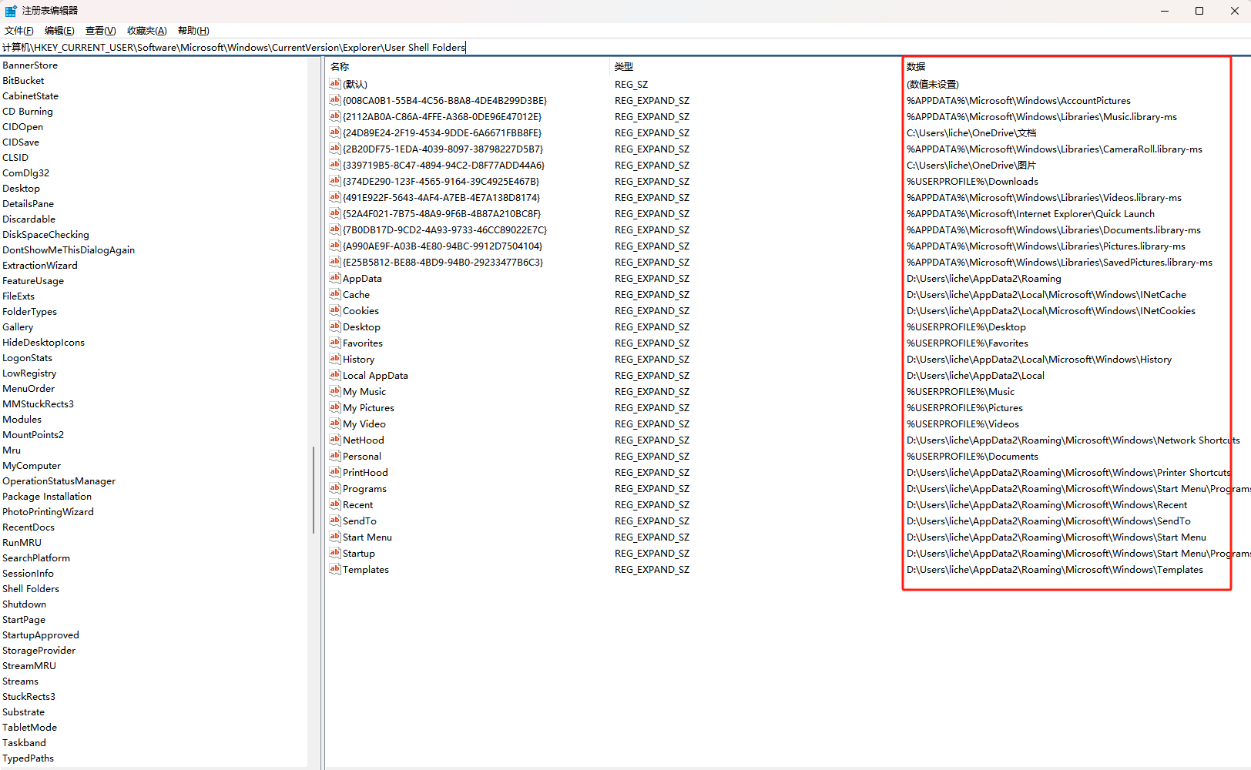This screenshot has width=1251, height=770.
Task: Click the SendTo value icon
Action: pos(334,521)
